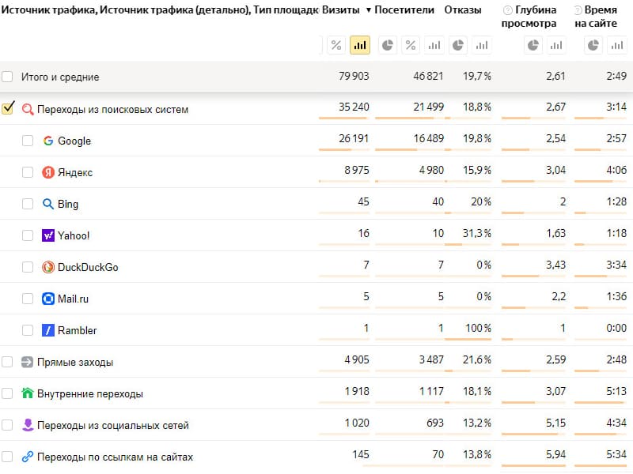Open the Внутренние переходы source row

[90, 393]
